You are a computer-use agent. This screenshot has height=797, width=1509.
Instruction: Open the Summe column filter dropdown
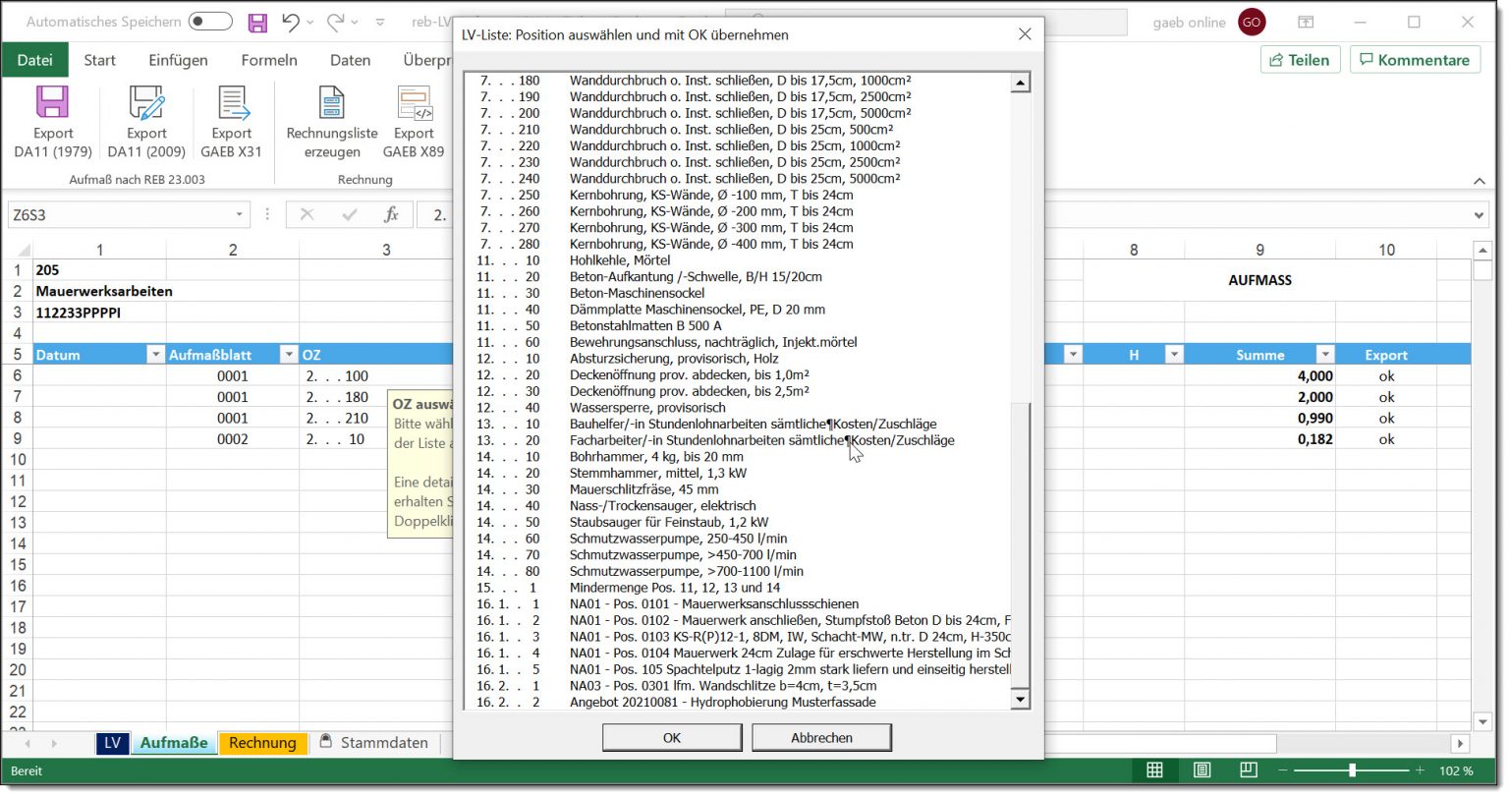pyautogui.click(x=1324, y=354)
